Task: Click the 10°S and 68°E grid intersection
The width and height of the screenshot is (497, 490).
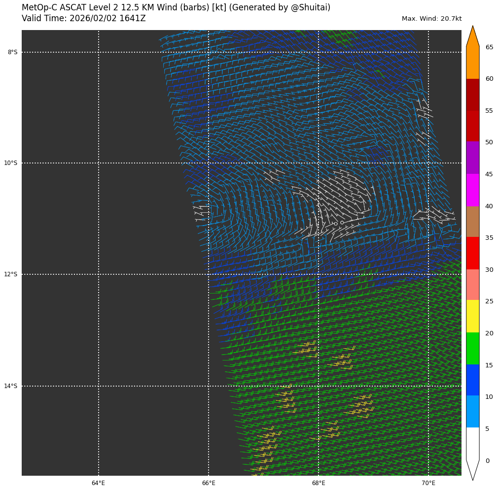Action: click(x=319, y=163)
